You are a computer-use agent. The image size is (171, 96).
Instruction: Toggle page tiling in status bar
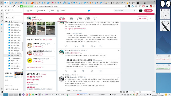pyautogui.click(x=124, y=92)
